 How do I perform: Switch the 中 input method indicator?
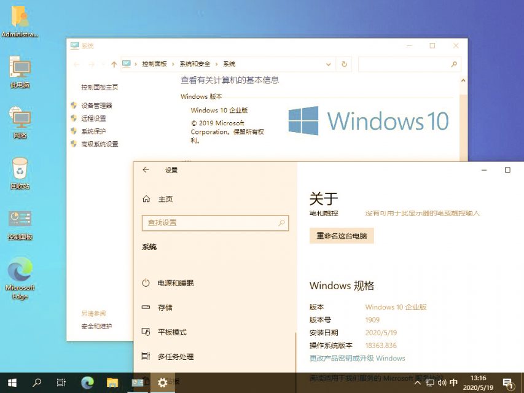pyautogui.click(x=453, y=383)
